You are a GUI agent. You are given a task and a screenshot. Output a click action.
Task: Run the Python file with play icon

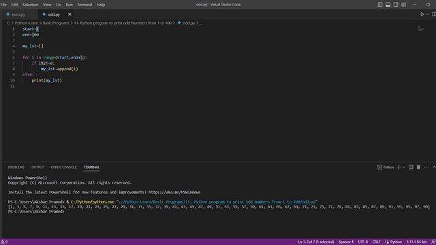[422, 14]
